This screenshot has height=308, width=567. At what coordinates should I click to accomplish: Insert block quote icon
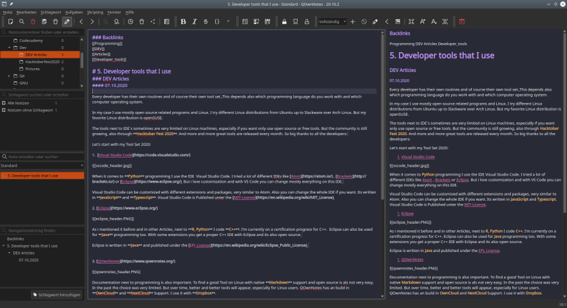(x=228, y=22)
